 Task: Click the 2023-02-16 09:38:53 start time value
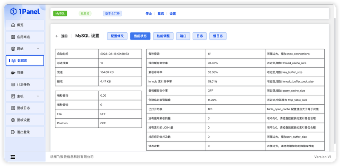(114, 54)
